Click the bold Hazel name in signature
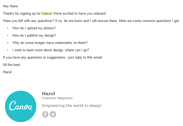This screenshot has height=126, width=183. pyautogui.click(x=49, y=94)
